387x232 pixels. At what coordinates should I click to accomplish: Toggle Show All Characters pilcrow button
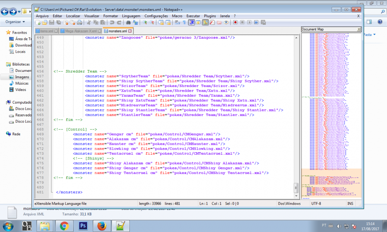coord(184,22)
